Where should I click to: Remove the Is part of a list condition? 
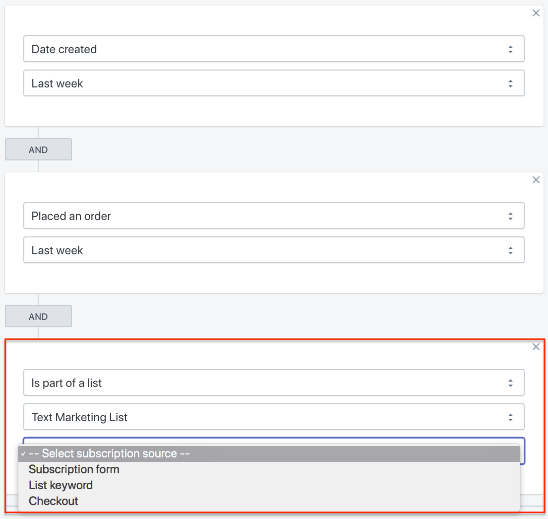[x=536, y=347]
